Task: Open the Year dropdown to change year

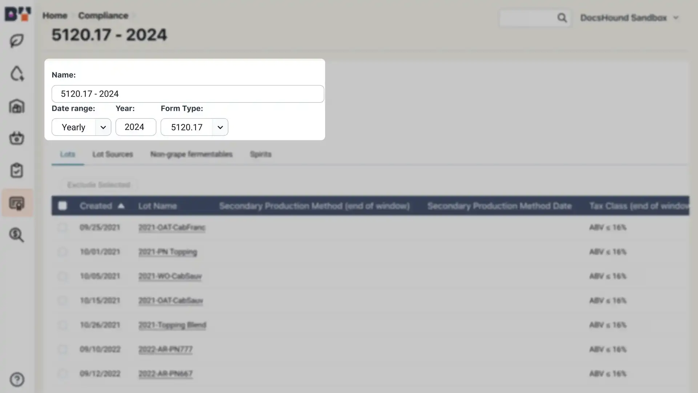Action: [135, 127]
